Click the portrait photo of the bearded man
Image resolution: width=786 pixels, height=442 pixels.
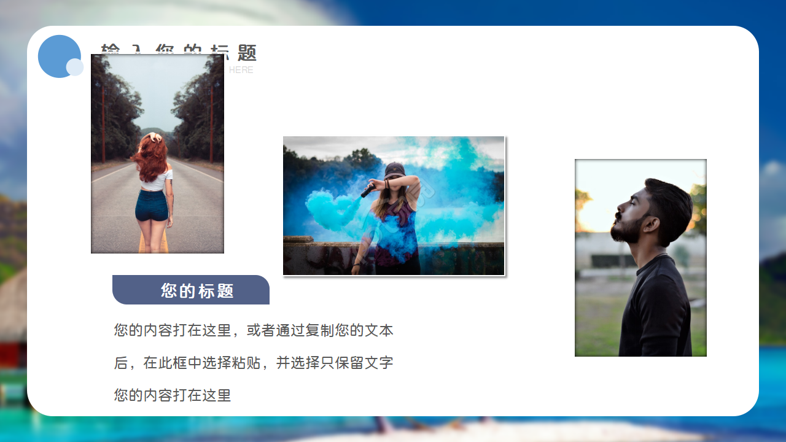click(x=640, y=257)
